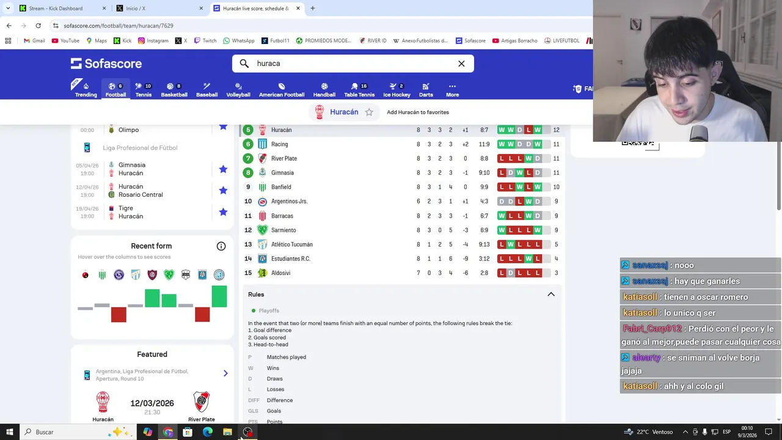
Task: Add Huracán to favorites with the star
Action: (369, 112)
